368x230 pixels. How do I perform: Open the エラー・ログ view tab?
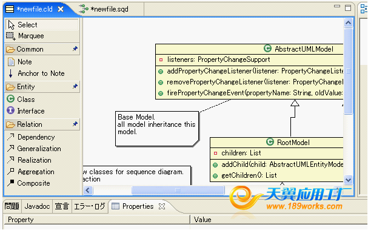[x=89, y=206]
